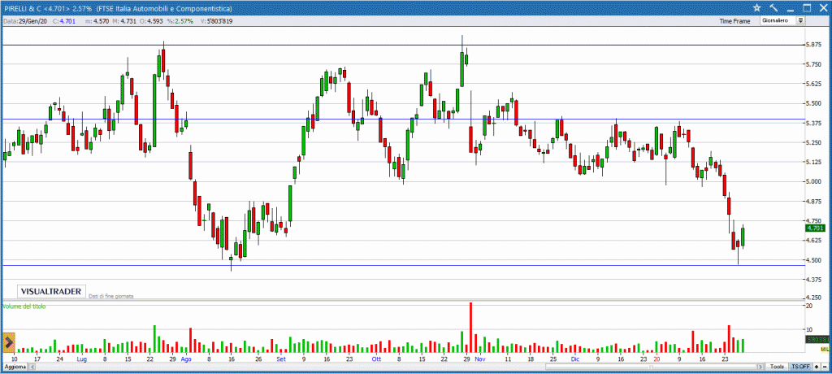Screen dimensions: 832x374
Task: Click the 5.875 price axis label
Action: tap(813, 45)
